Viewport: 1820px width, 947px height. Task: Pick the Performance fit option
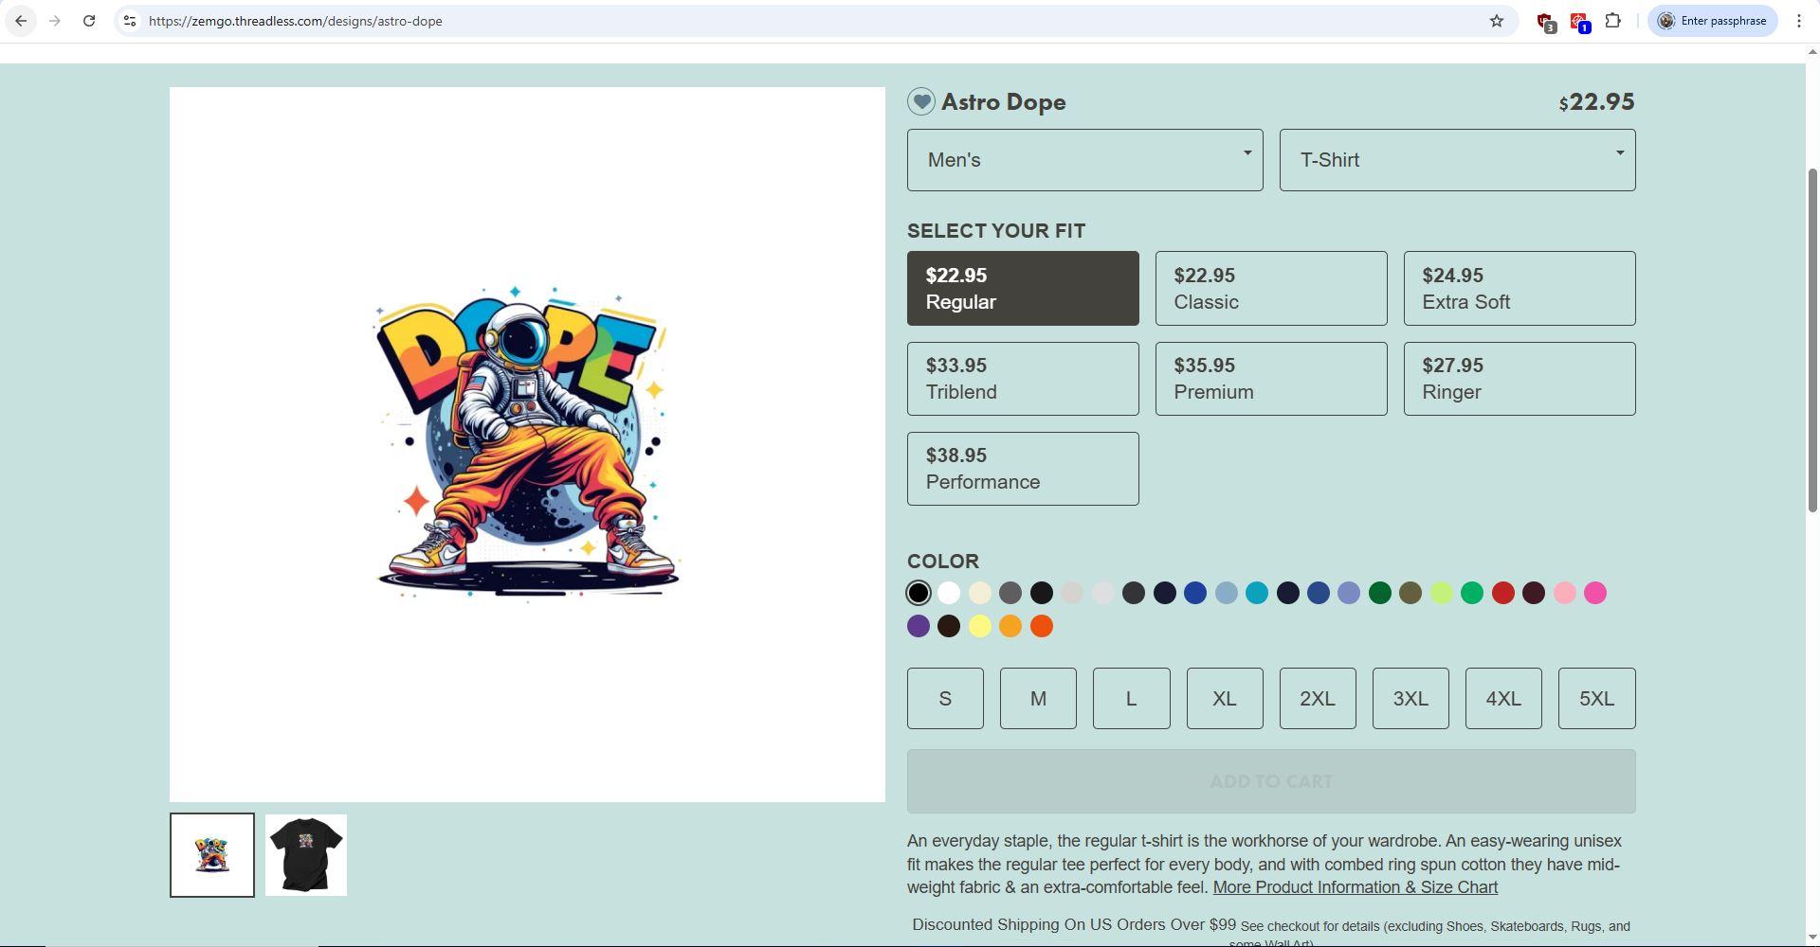coord(1023,469)
